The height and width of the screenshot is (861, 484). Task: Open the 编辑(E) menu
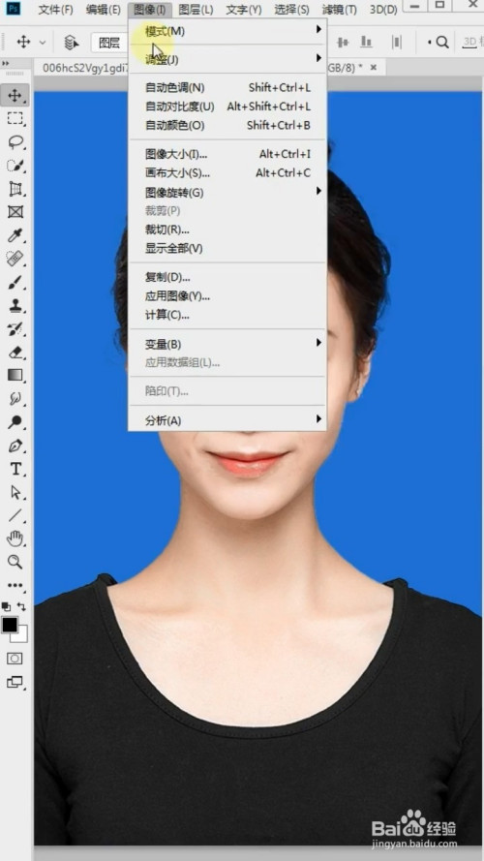click(x=104, y=10)
